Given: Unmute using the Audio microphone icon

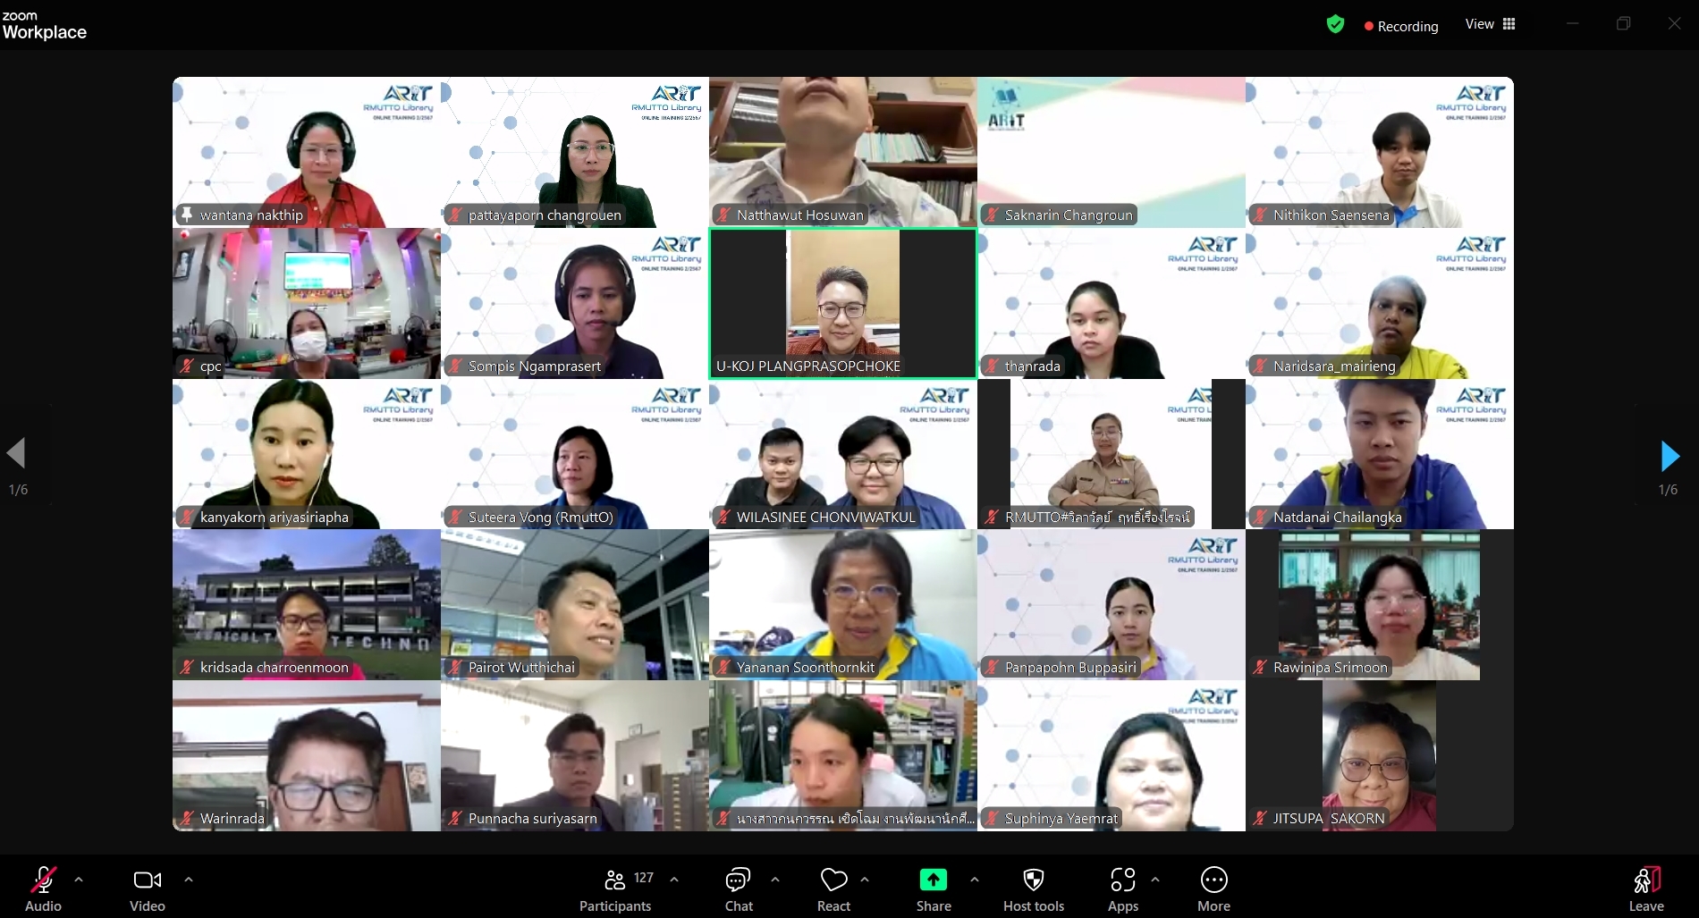Looking at the screenshot, I should (43, 880).
